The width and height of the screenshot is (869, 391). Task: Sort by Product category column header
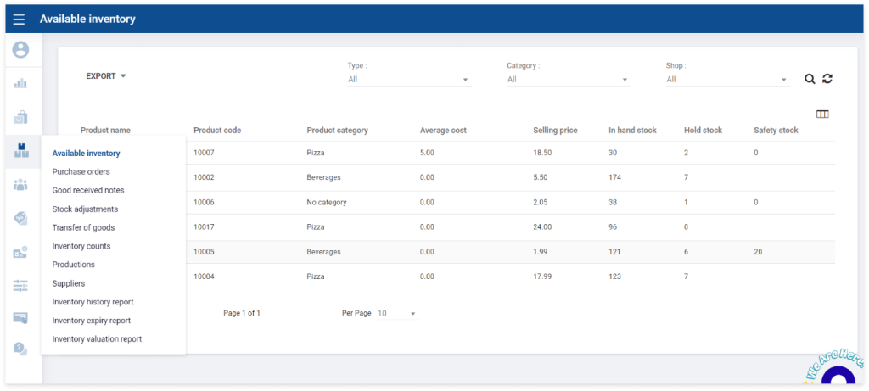click(337, 131)
